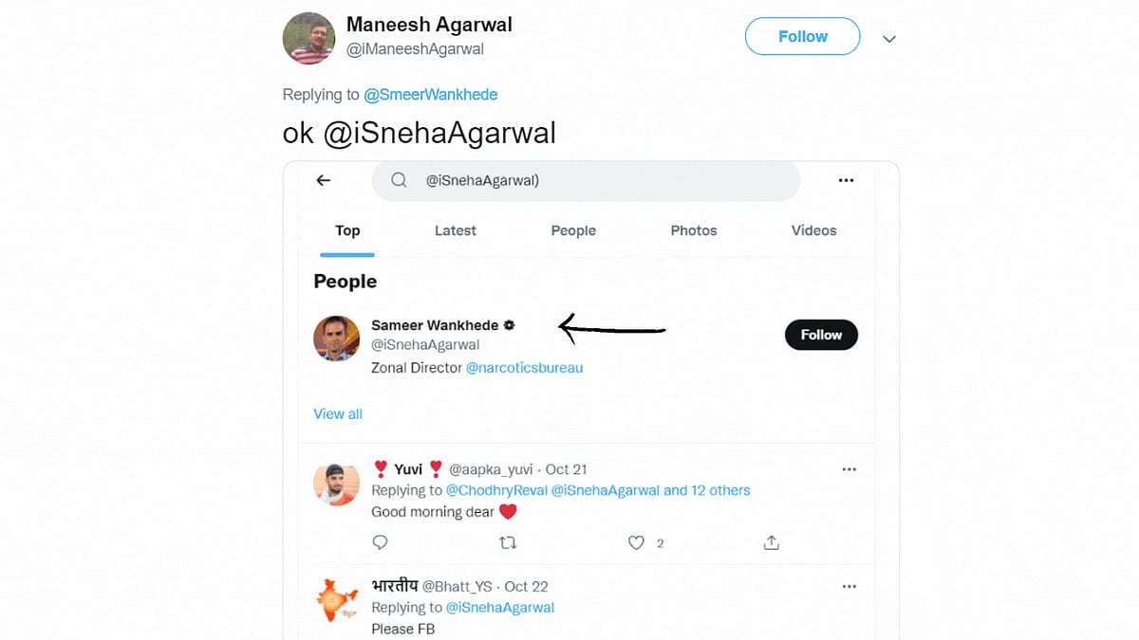The width and height of the screenshot is (1139, 640).
Task: Open the three-dot menu on Bhatt_YS tweet
Action: coord(849,586)
